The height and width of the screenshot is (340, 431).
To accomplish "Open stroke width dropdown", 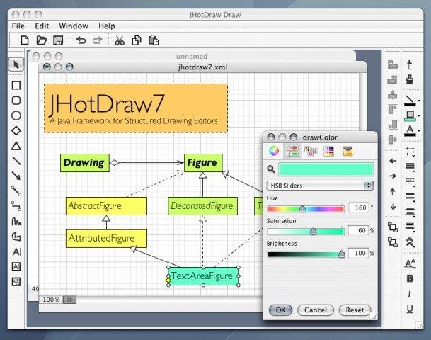I will (410, 166).
